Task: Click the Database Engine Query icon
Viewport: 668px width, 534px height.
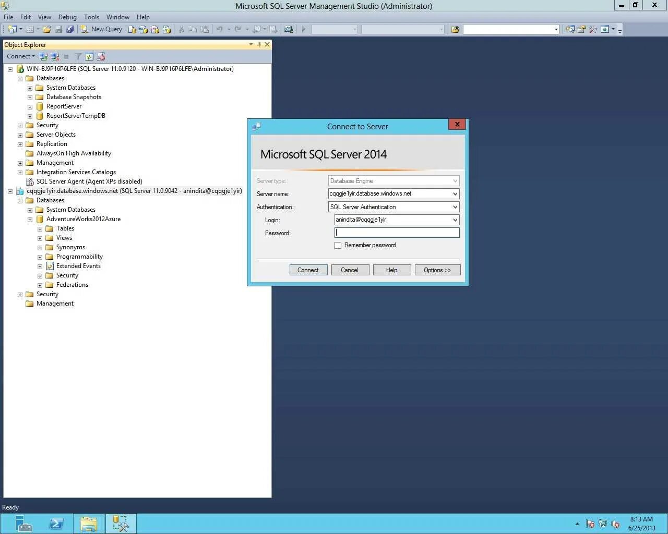Action: point(132,29)
